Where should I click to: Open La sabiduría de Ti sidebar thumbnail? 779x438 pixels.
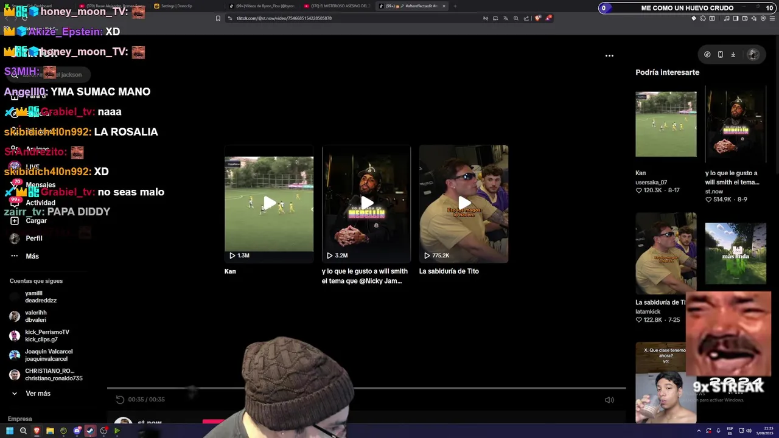pyautogui.click(x=666, y=253)
